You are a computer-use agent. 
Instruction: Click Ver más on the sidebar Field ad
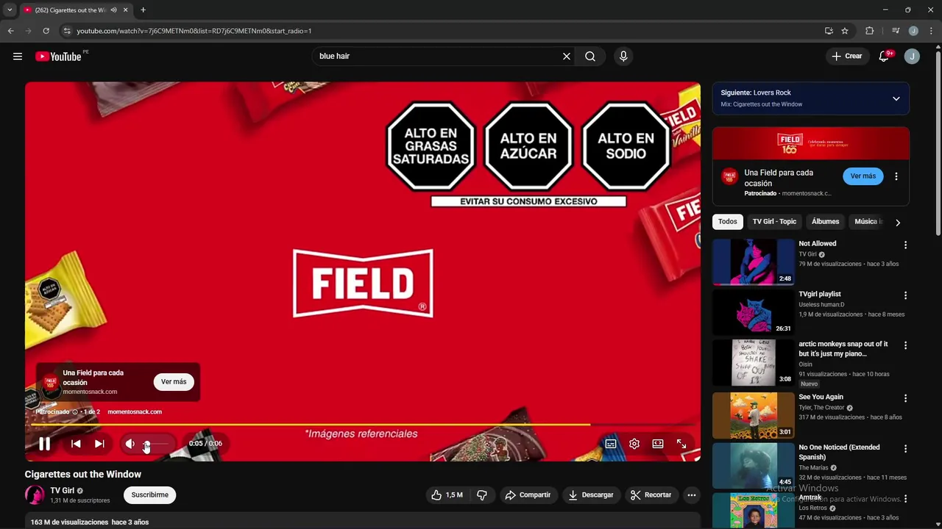863,176
